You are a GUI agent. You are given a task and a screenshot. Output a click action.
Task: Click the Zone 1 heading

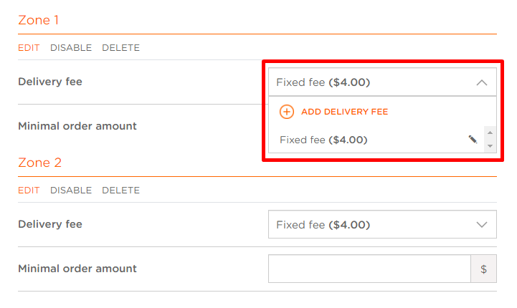coord(38,20)
